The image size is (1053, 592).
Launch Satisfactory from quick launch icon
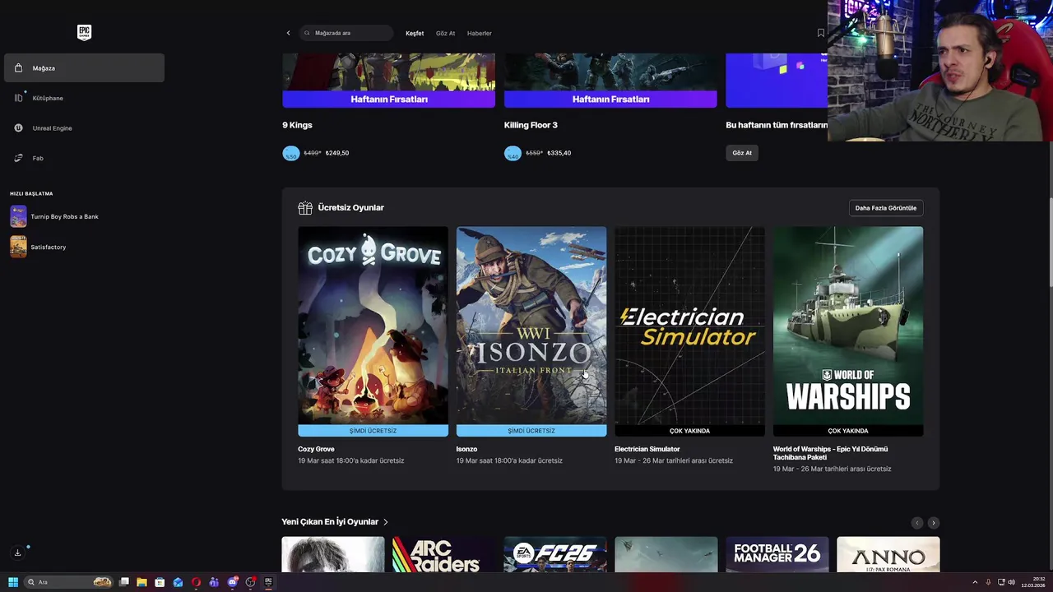[18, 247]
